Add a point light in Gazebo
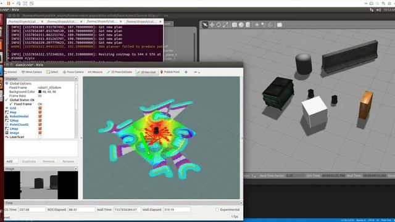395x222 pixels. 257,25
